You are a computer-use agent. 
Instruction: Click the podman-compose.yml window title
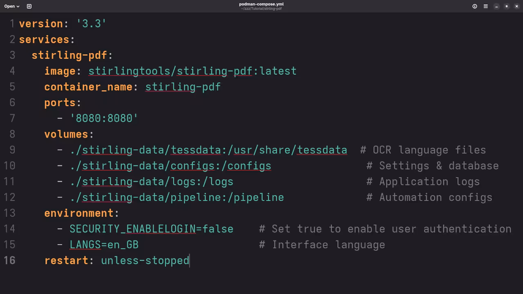coord(261,4)
